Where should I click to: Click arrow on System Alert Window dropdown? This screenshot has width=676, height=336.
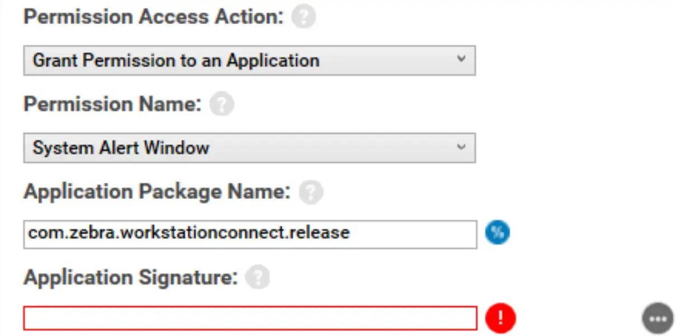click(461, 147)
